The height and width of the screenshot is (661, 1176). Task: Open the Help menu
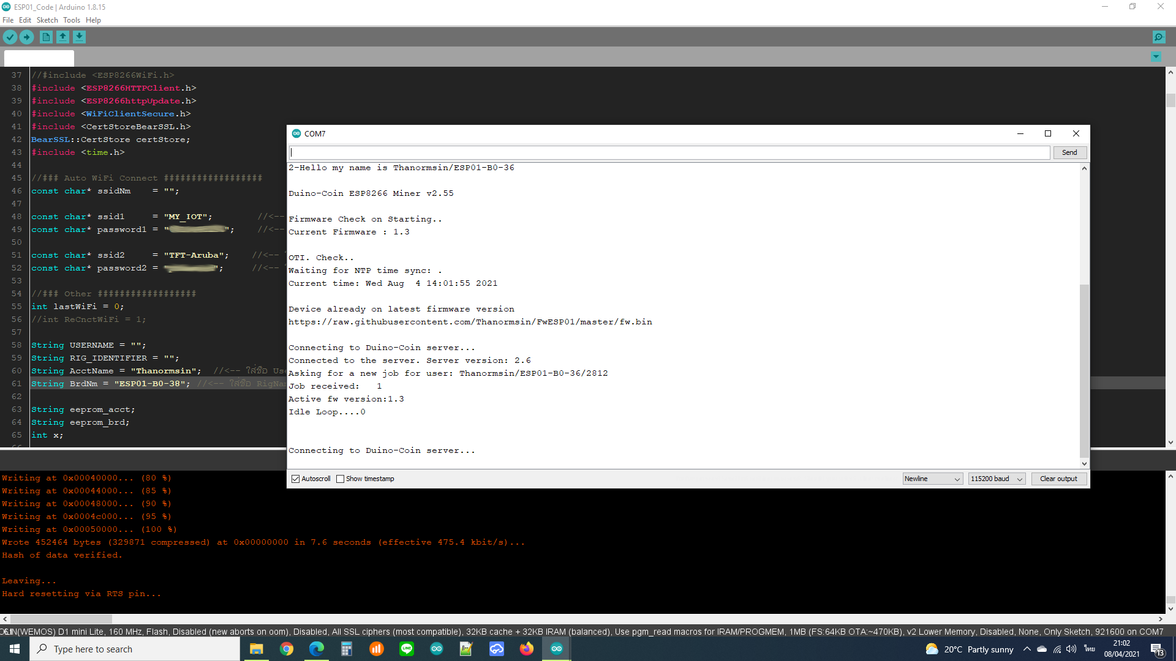pos(93,20)
